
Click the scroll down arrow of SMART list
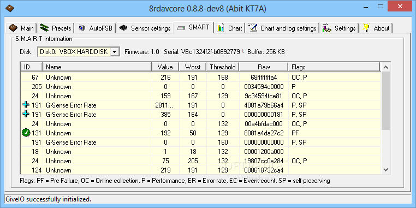click(x=386, y=170)
